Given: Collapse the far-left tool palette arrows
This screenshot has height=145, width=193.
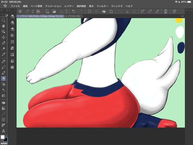Looking at the screenshot, I should coord(1,10).
